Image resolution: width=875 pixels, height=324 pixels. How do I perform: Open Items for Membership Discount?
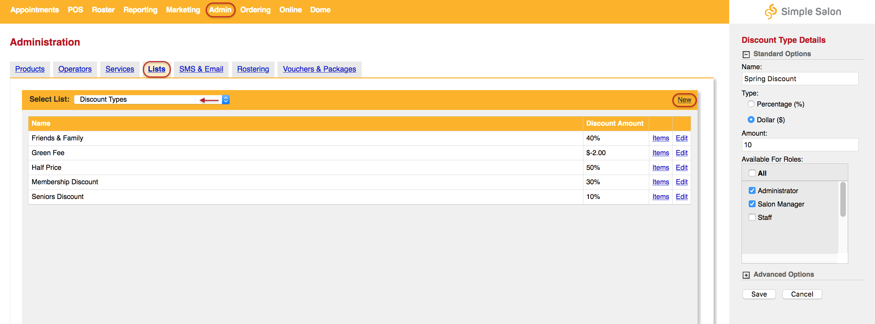[661, 182]
